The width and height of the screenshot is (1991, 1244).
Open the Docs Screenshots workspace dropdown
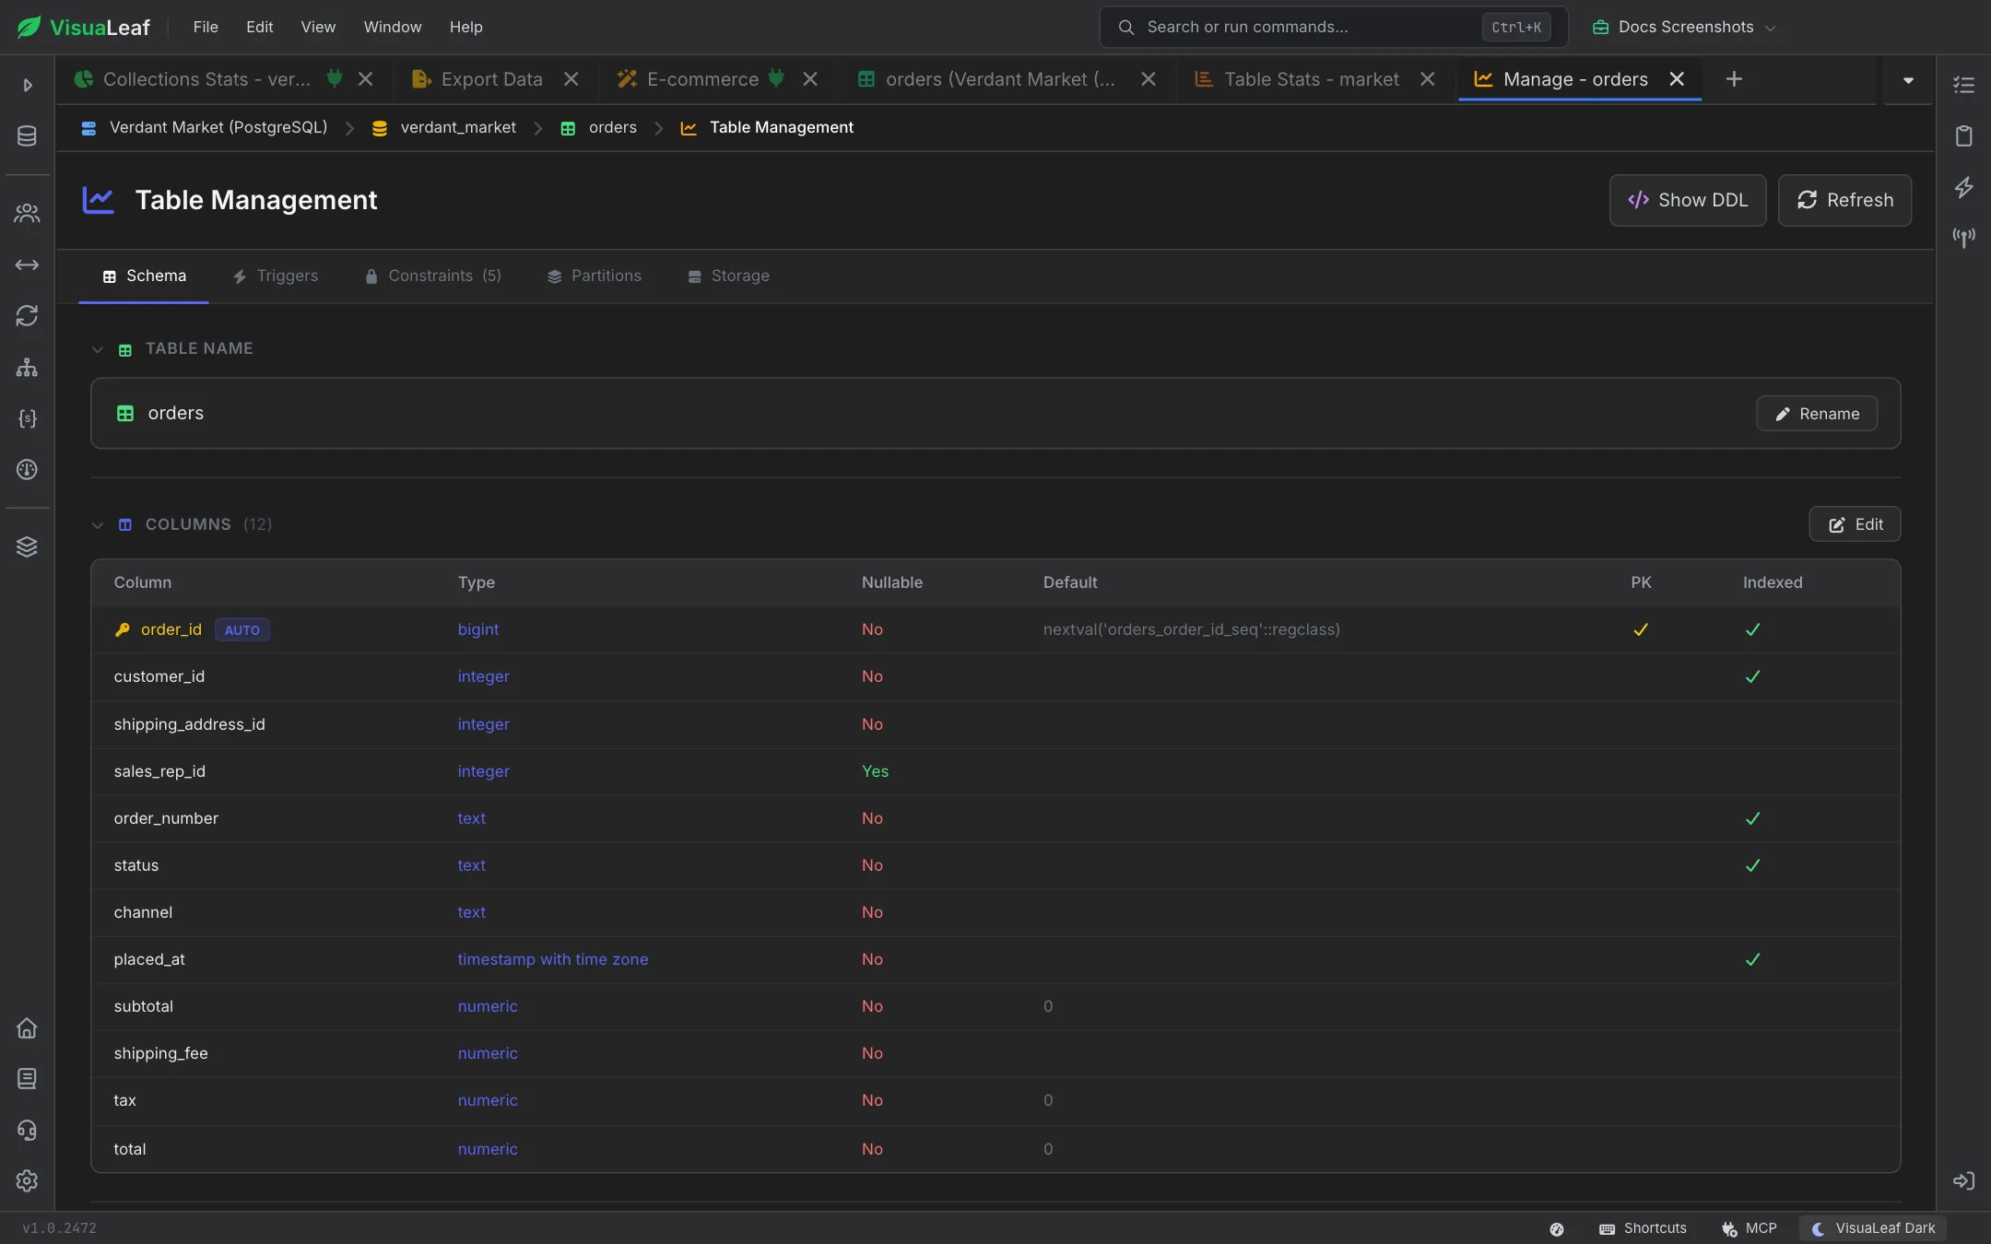[x=1684, y=27]
